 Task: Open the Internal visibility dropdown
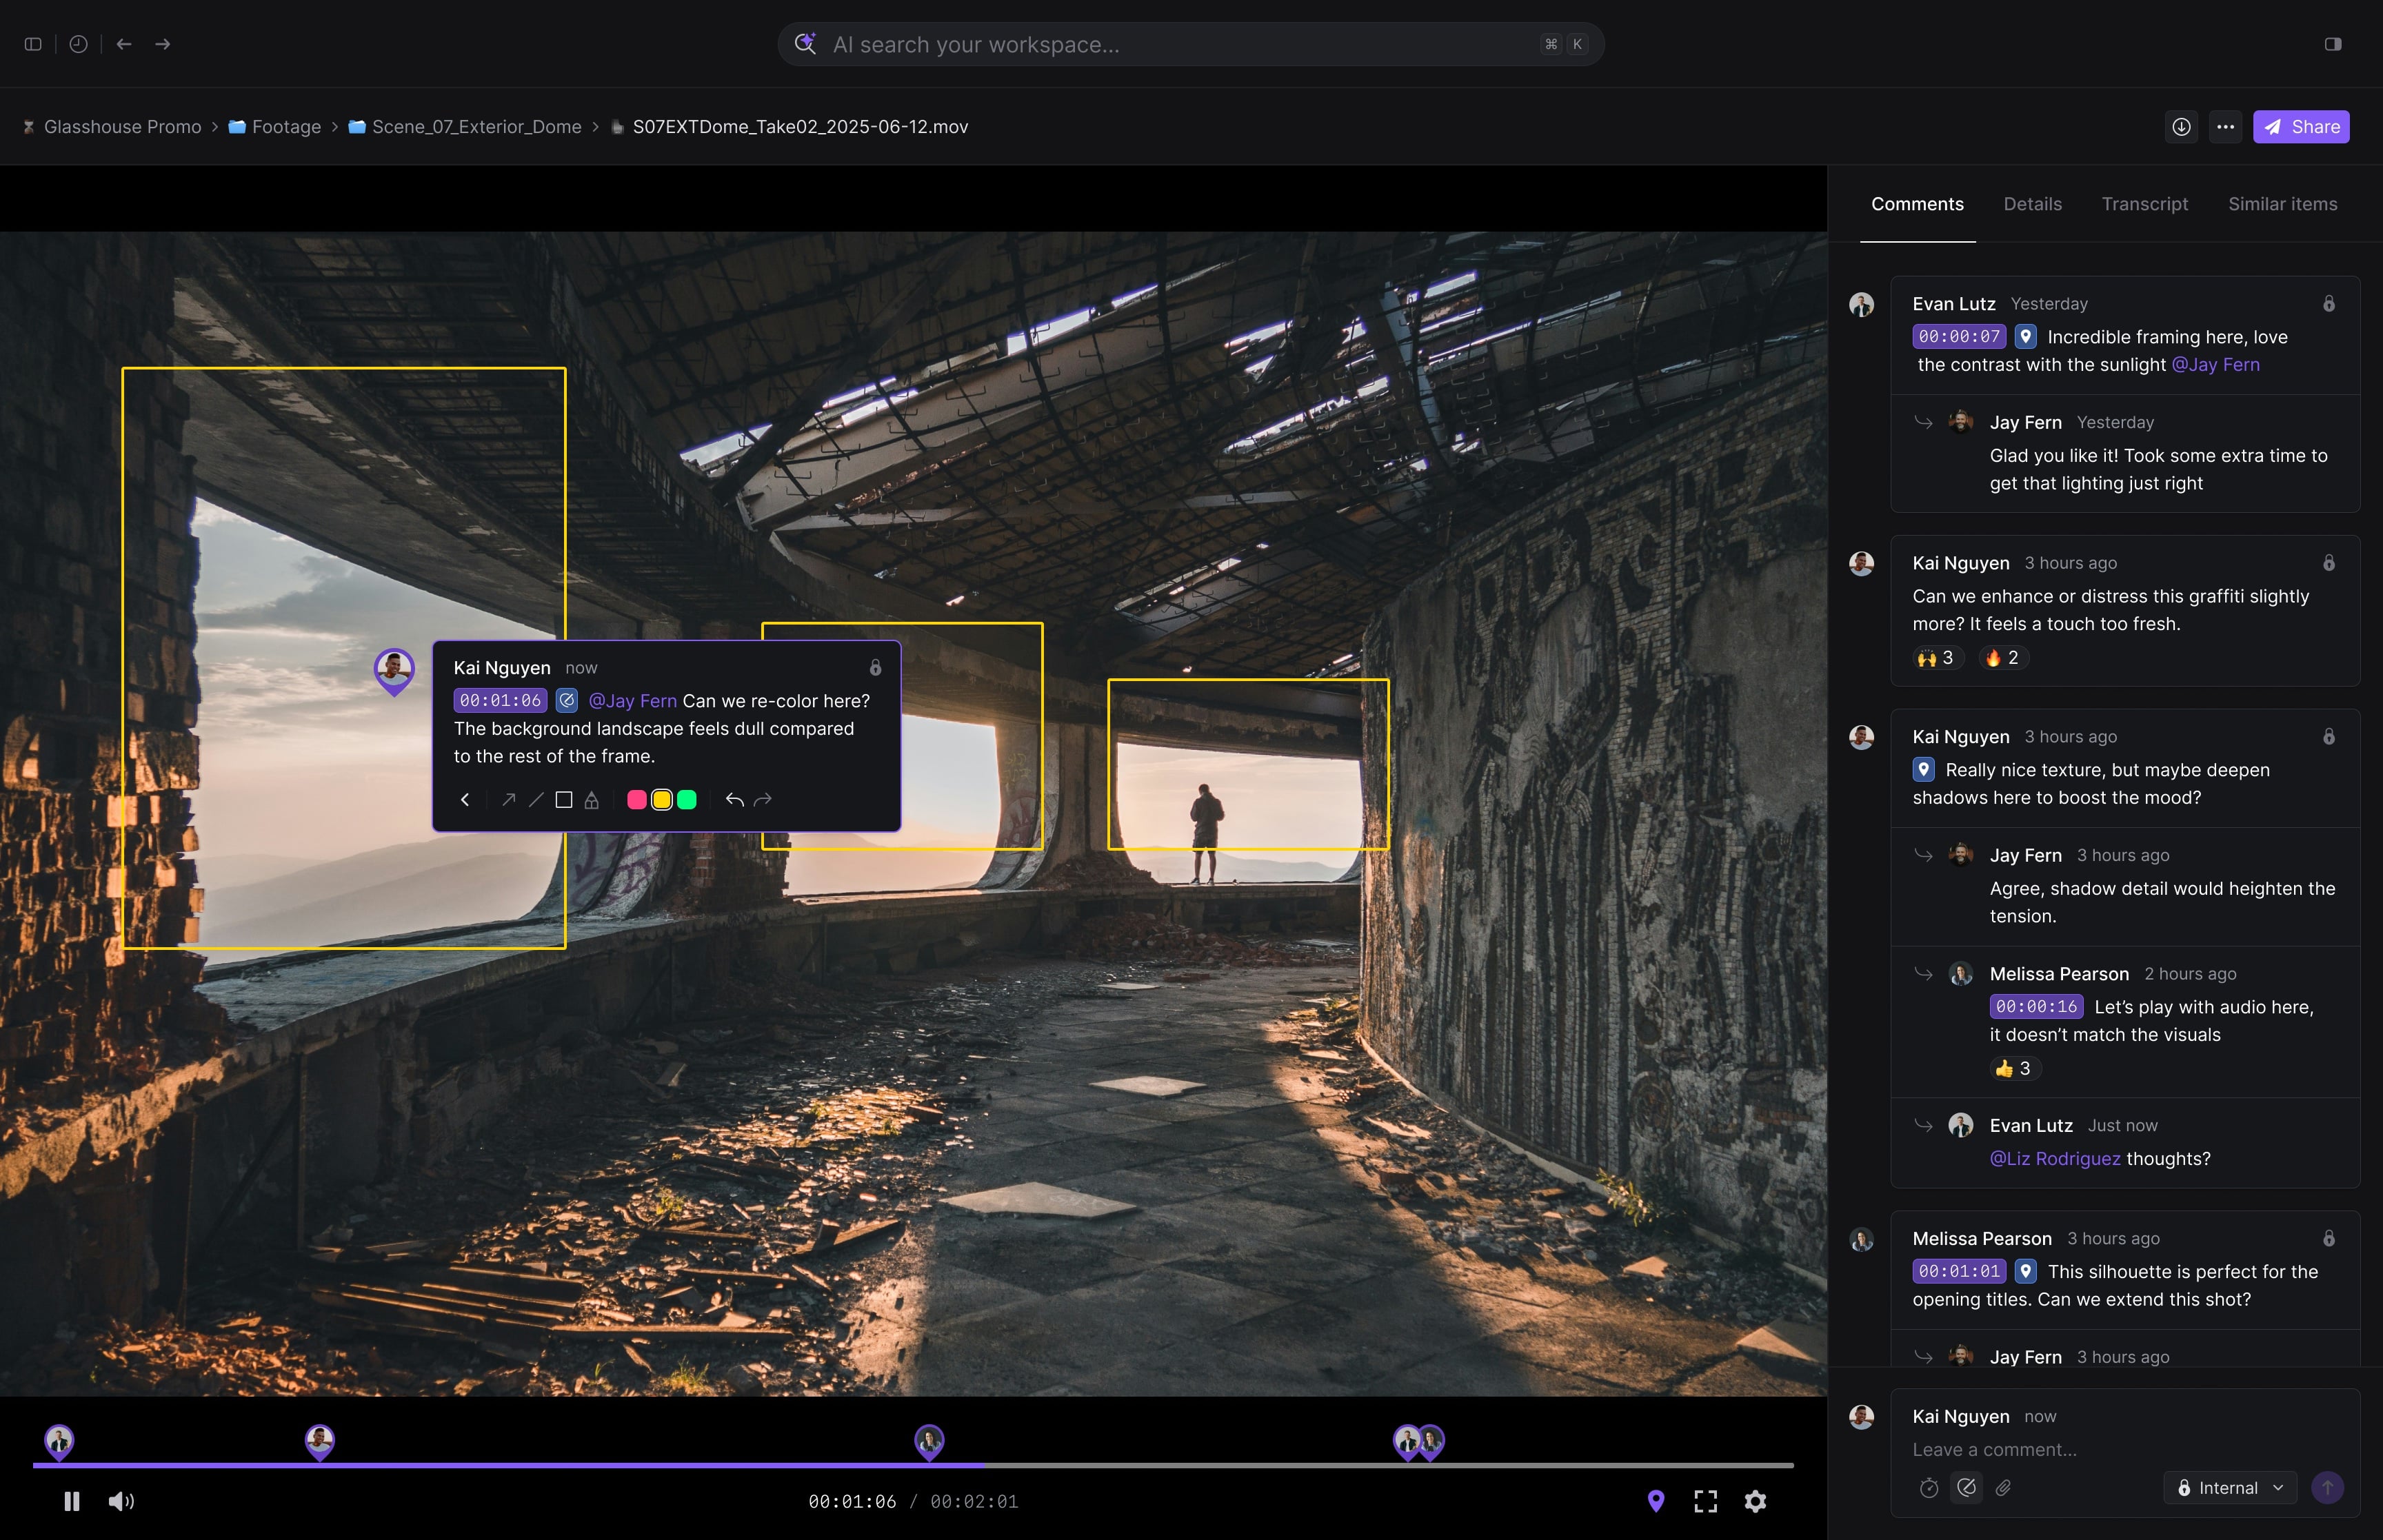click(x=2230, y=1488)
